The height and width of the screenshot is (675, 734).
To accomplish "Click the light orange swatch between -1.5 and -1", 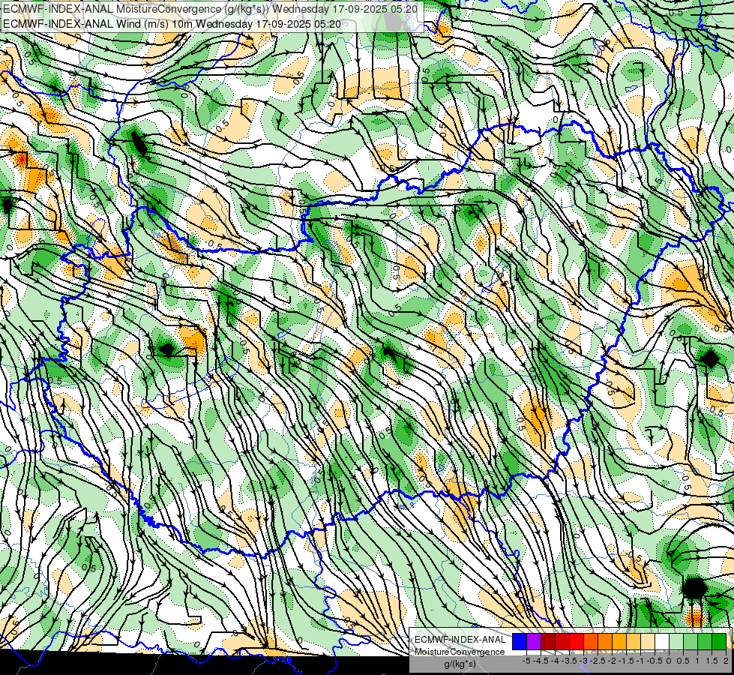I will coord(634,642).
